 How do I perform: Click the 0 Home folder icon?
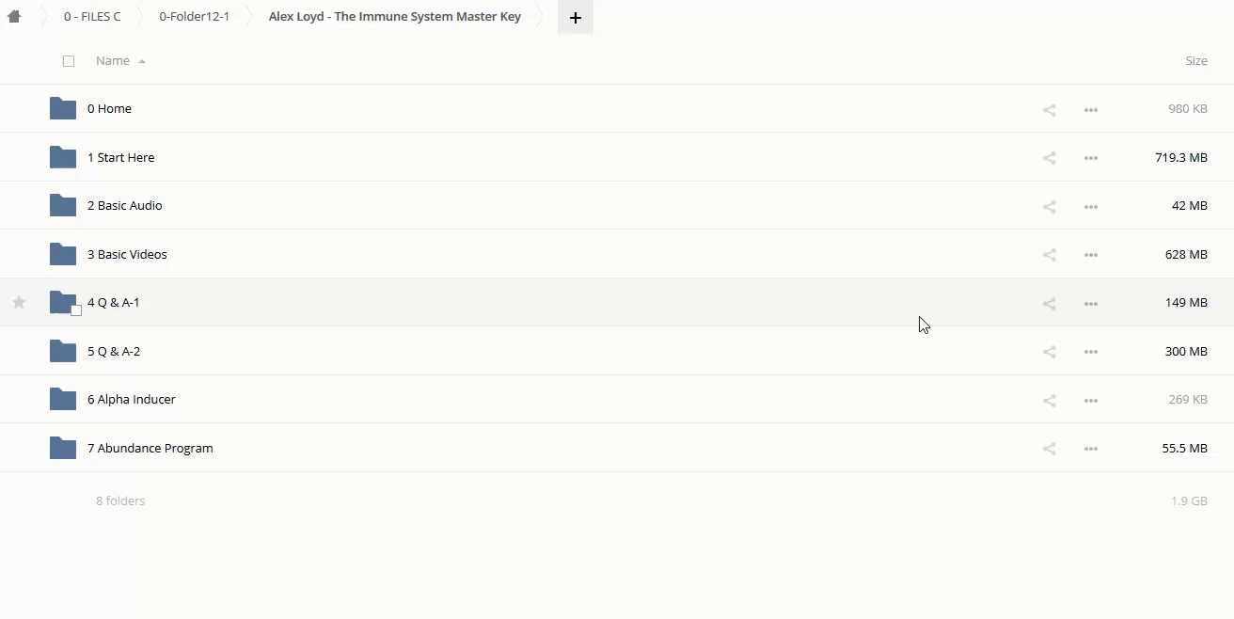click(63, 108)
